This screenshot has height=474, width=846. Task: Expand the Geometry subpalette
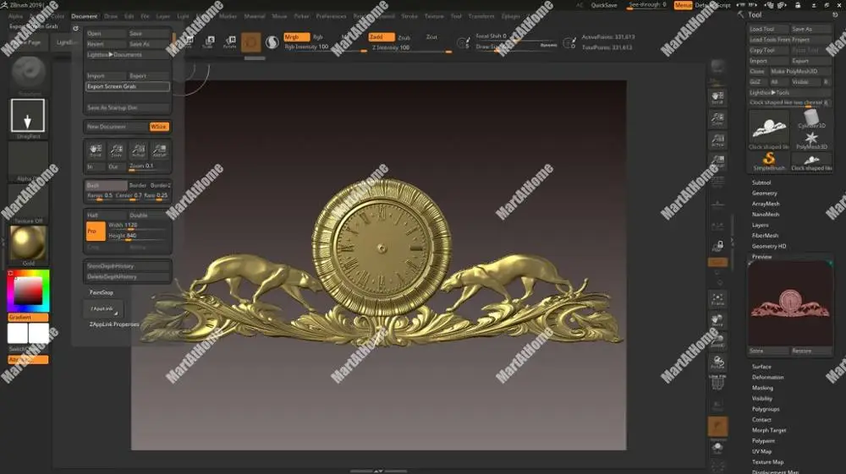click(765, 193)
